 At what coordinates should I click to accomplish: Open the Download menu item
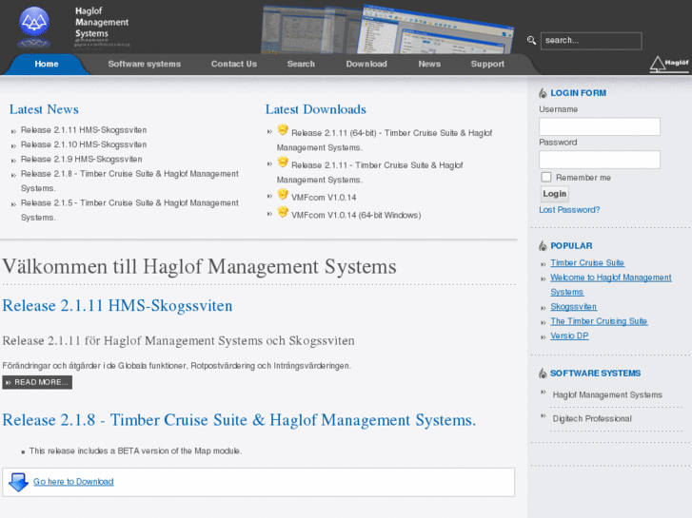[366, 64]
